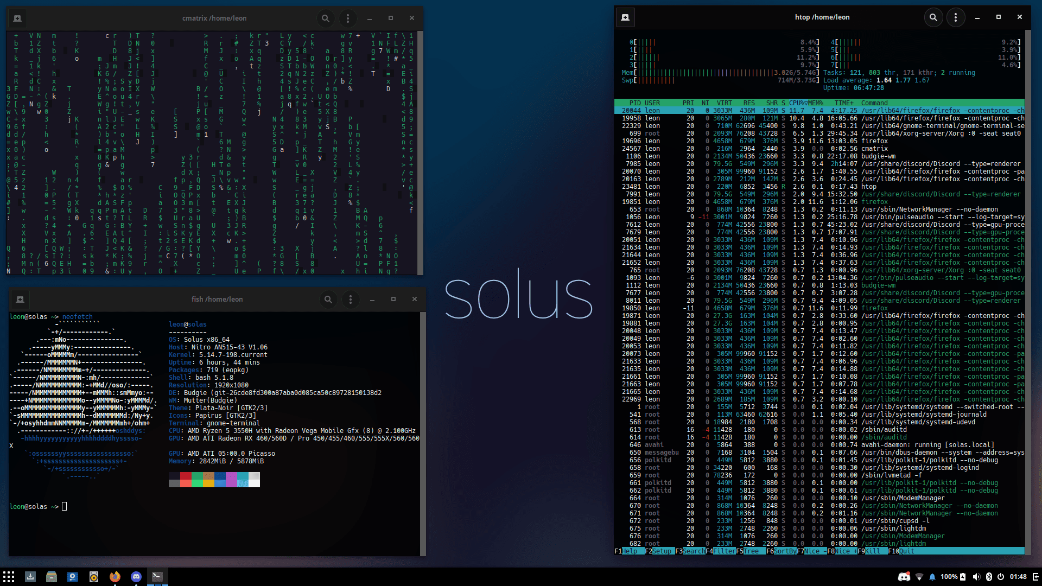
Task: Open the htop terminal's three-dot menu
Action: 956,17
